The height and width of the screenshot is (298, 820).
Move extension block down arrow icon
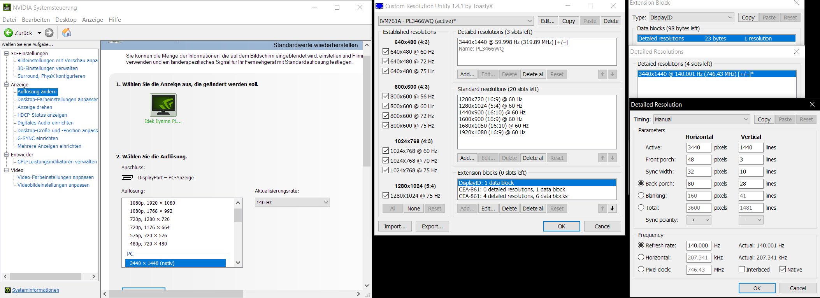tap(612, 209)
